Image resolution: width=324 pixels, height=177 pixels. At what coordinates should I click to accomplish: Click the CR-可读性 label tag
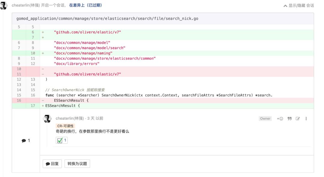(65, 126)
